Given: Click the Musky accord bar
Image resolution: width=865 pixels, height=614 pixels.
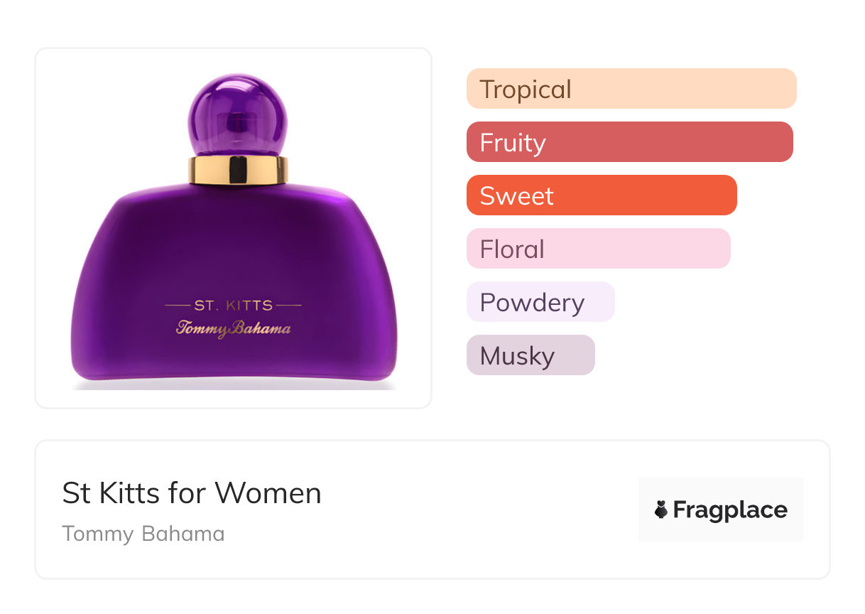Looking at the screenshot, I should [x=531, y=355].
